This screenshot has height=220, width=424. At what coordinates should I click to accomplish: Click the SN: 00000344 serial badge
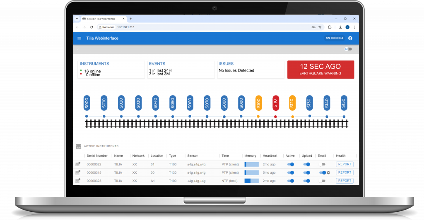334,38
